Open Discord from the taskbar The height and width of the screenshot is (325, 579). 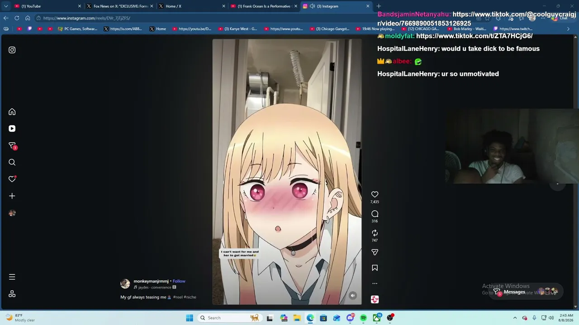[350, 318]
